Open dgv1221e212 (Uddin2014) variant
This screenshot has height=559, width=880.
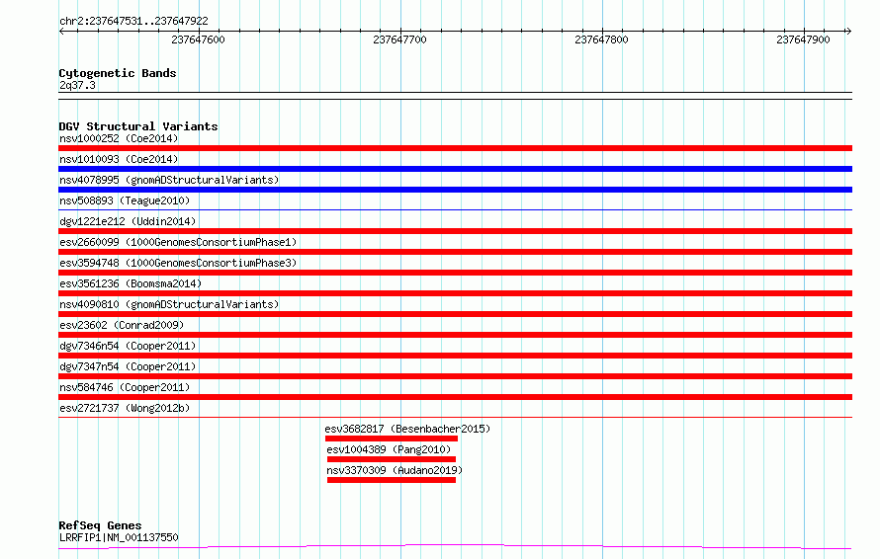[x=128, y=221]
